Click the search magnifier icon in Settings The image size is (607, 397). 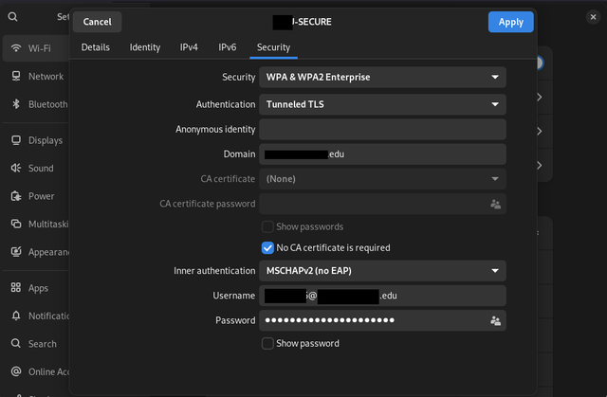click(12, 17)
